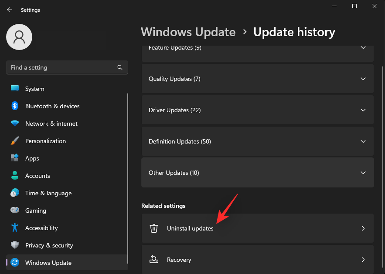Expand the Other Updates section
Screen dimensions: 385x274
(363, 173)
